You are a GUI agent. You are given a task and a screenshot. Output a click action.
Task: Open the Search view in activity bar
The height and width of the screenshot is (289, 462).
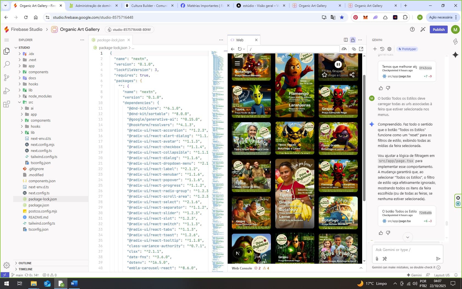[x=7, y=64]
